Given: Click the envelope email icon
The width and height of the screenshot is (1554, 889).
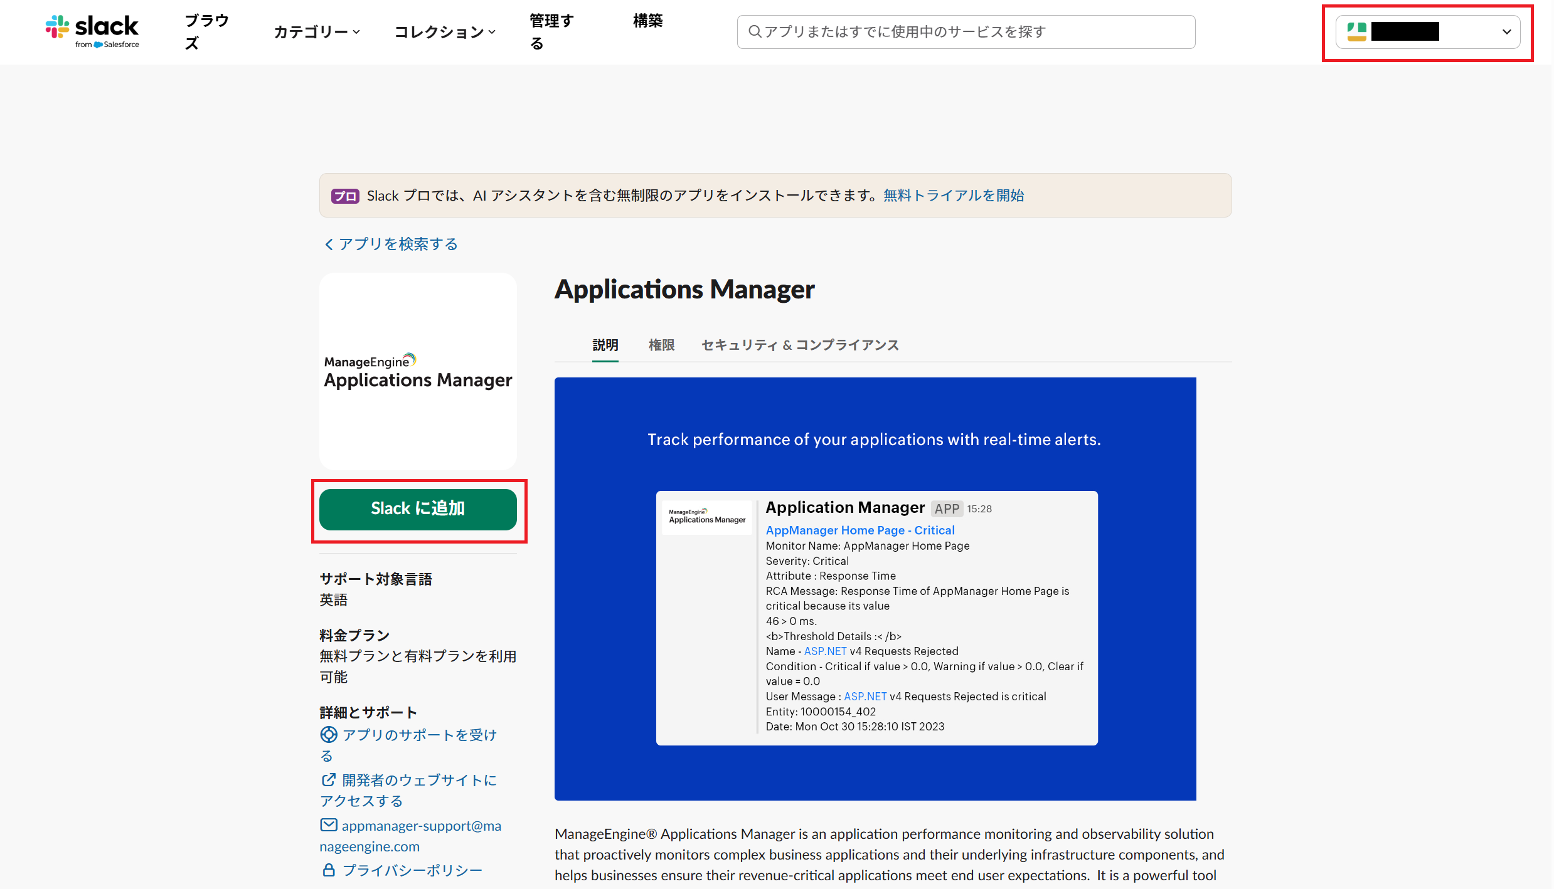Looking at the screenshot, I should (x=329, y=825).
